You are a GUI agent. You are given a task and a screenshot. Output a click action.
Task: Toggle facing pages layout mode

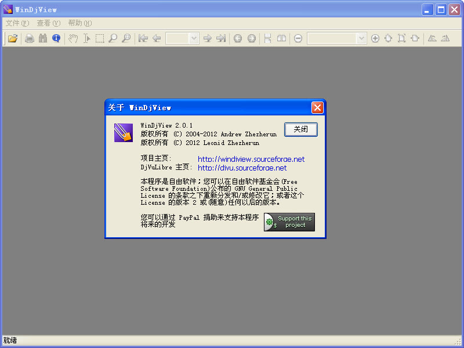[x=282, y=38]
